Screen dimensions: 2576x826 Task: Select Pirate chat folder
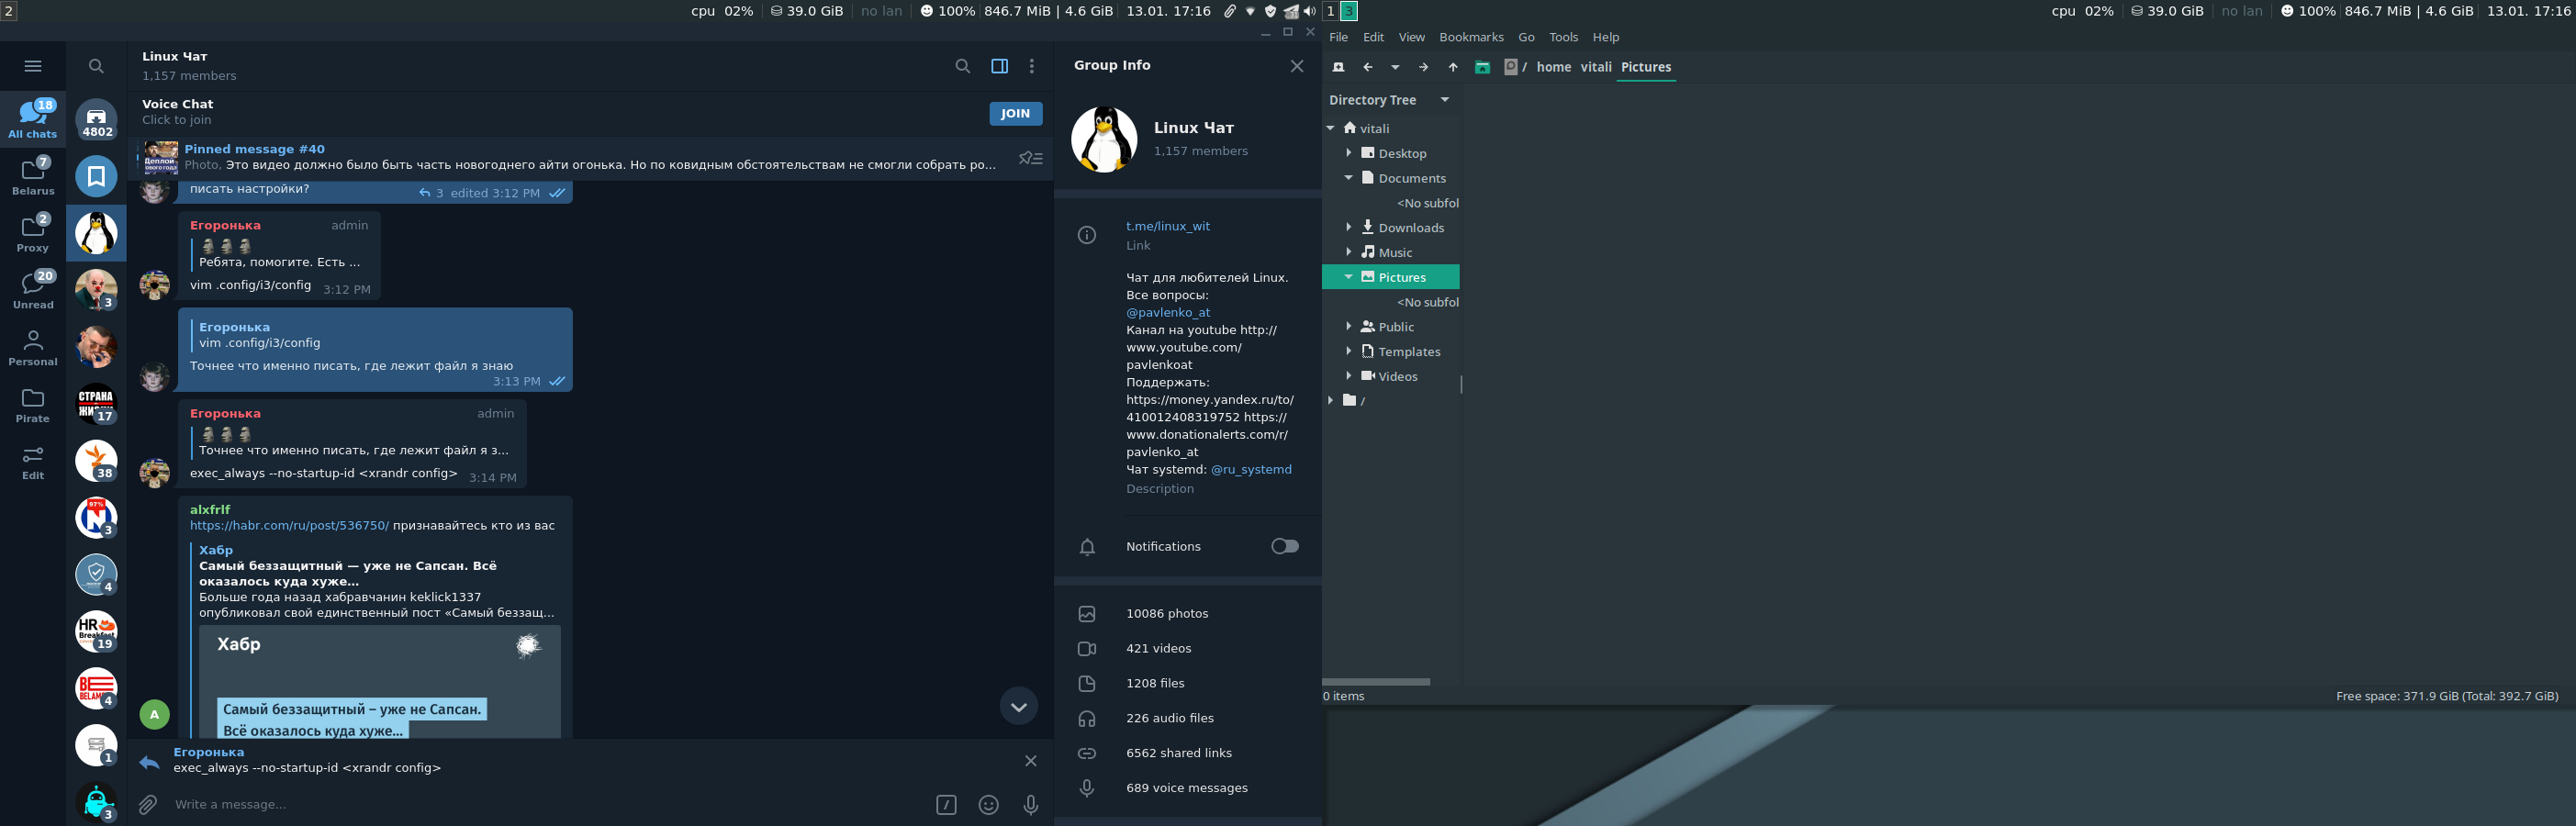[x=33, y=404]
